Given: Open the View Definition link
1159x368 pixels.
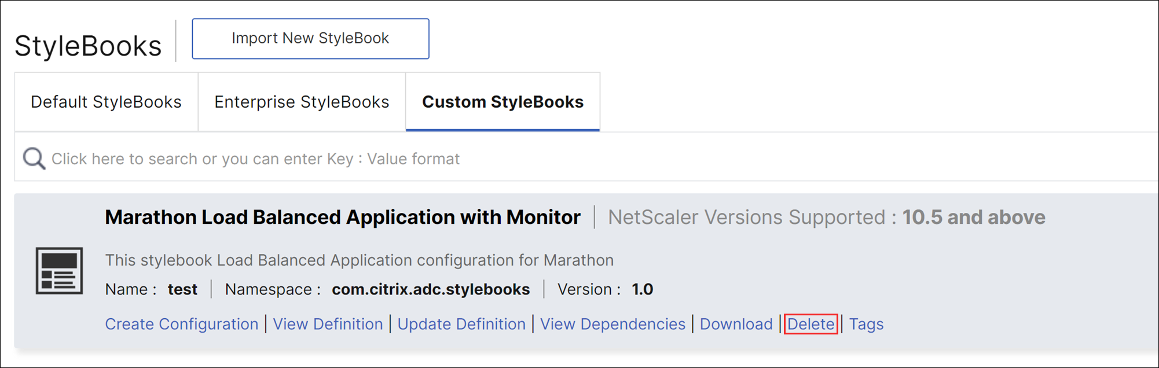Looking at the screenshot, I should (x=328, y=324).
